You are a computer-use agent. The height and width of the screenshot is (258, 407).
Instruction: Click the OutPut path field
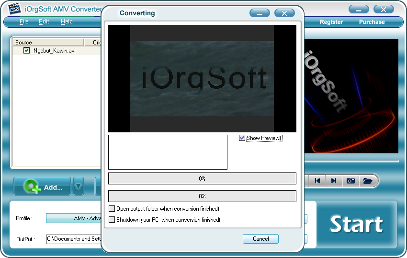[x=73, y=239]
